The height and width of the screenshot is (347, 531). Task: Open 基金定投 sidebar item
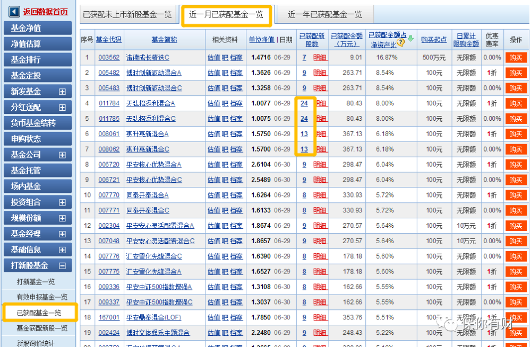point(38,76)
